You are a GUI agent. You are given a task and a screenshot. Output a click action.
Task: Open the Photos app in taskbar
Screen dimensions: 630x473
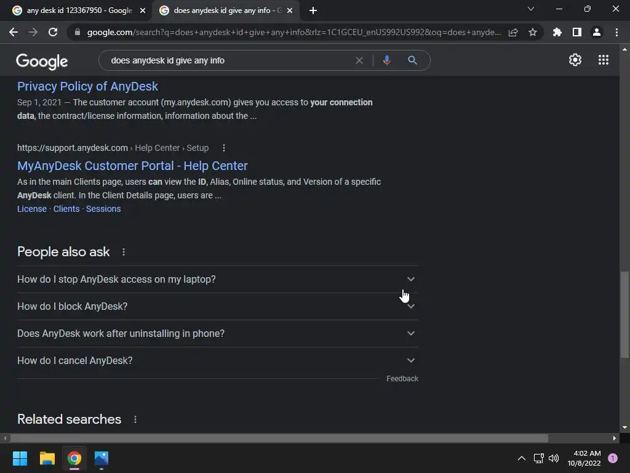click(x=102, y=458)
